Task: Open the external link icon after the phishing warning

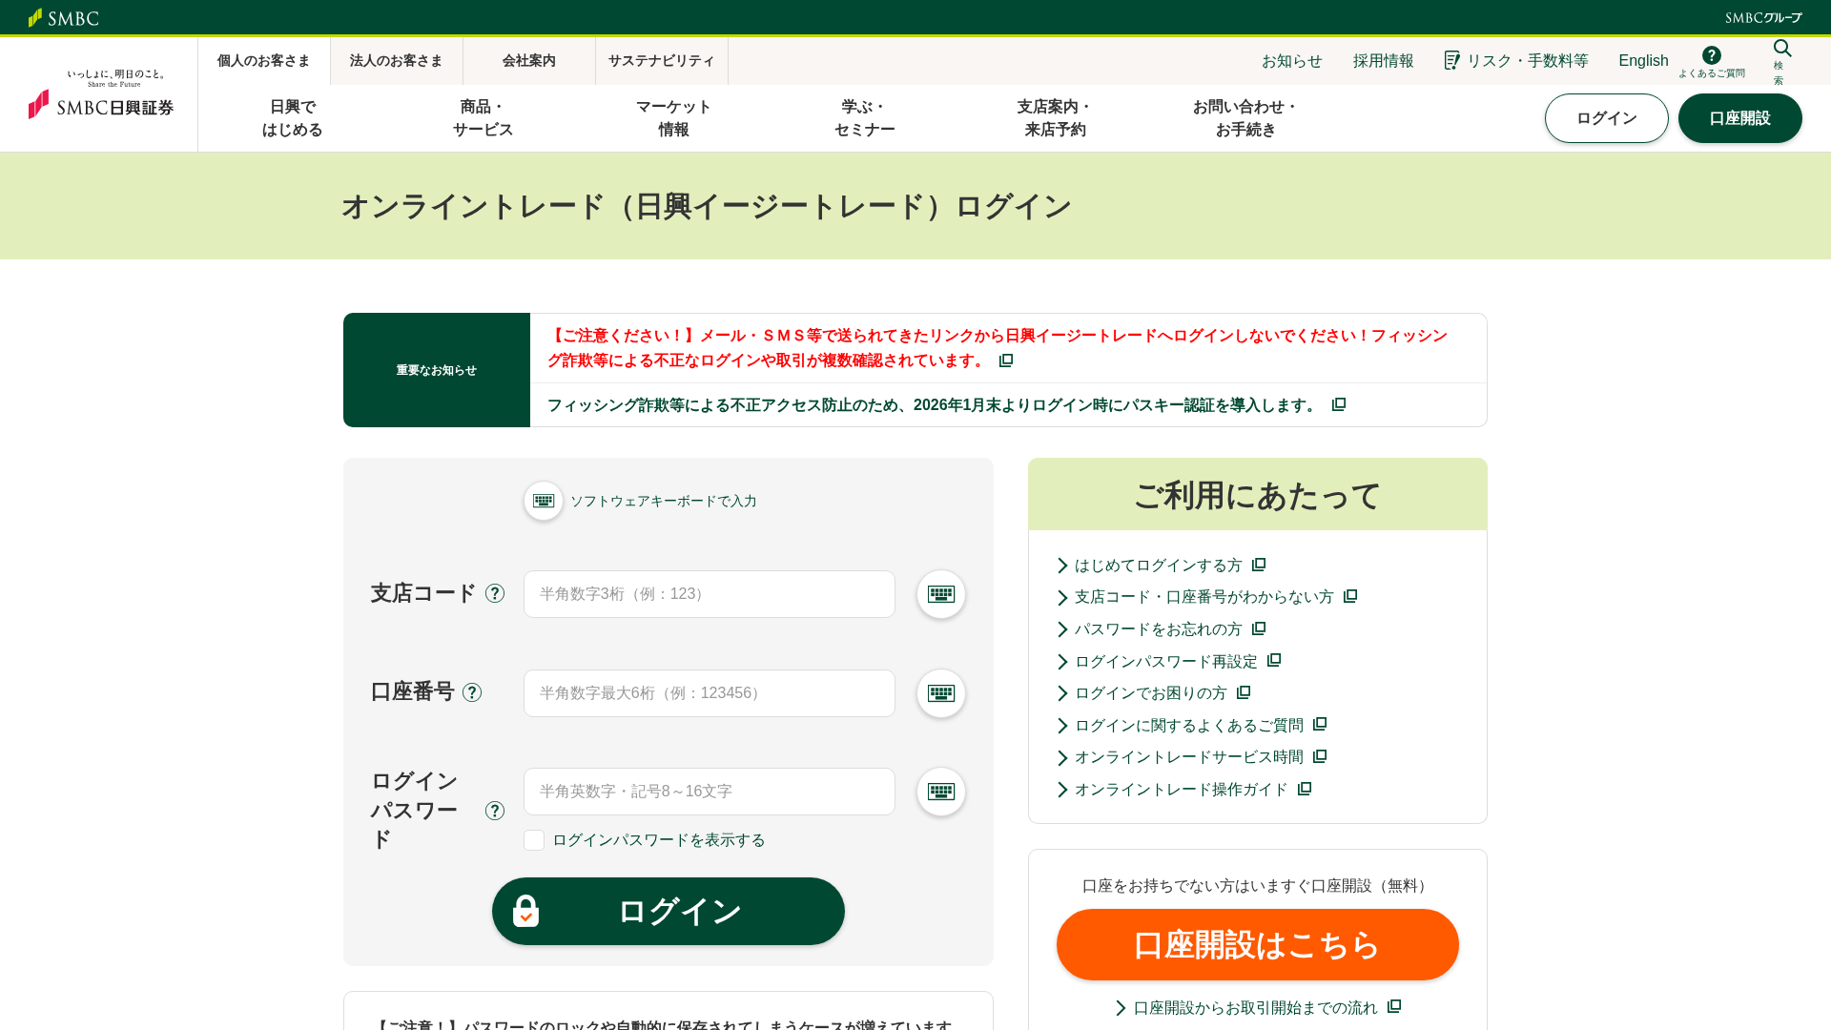Action: click(1006, 360)
